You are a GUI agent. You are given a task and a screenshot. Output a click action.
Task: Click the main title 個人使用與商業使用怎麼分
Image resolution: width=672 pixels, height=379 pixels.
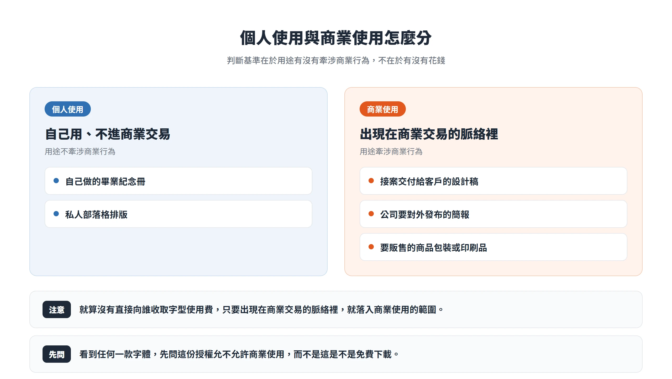pyautogui.click(x=336, y=38)
